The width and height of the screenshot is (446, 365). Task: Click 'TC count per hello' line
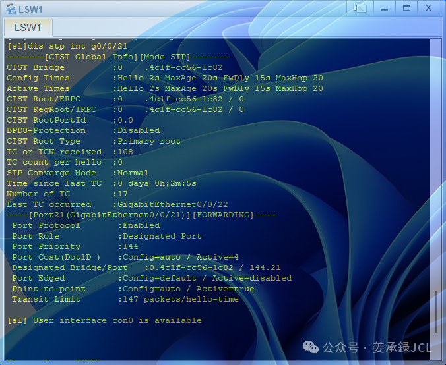pyautogui.click(x=65, y=162)
